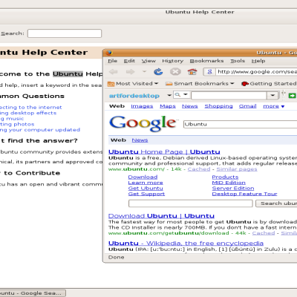Switch to News results tab below the logo
The width and height of the screenshot is (297, 297).
click(x=140, y=140)
